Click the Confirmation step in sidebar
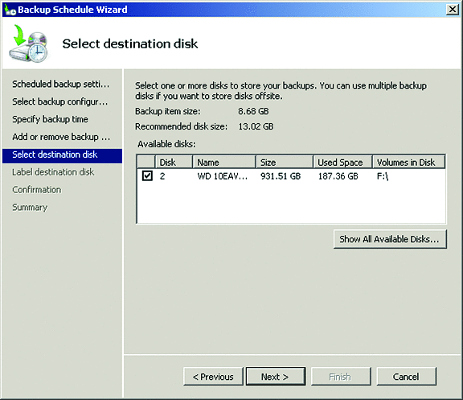 pos(37,190)
